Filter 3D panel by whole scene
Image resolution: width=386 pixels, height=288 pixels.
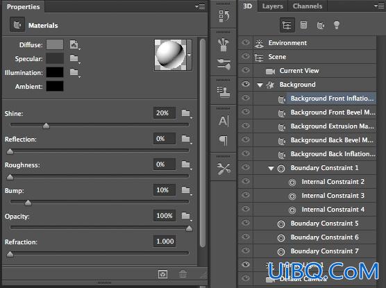[x=287, y=25]
